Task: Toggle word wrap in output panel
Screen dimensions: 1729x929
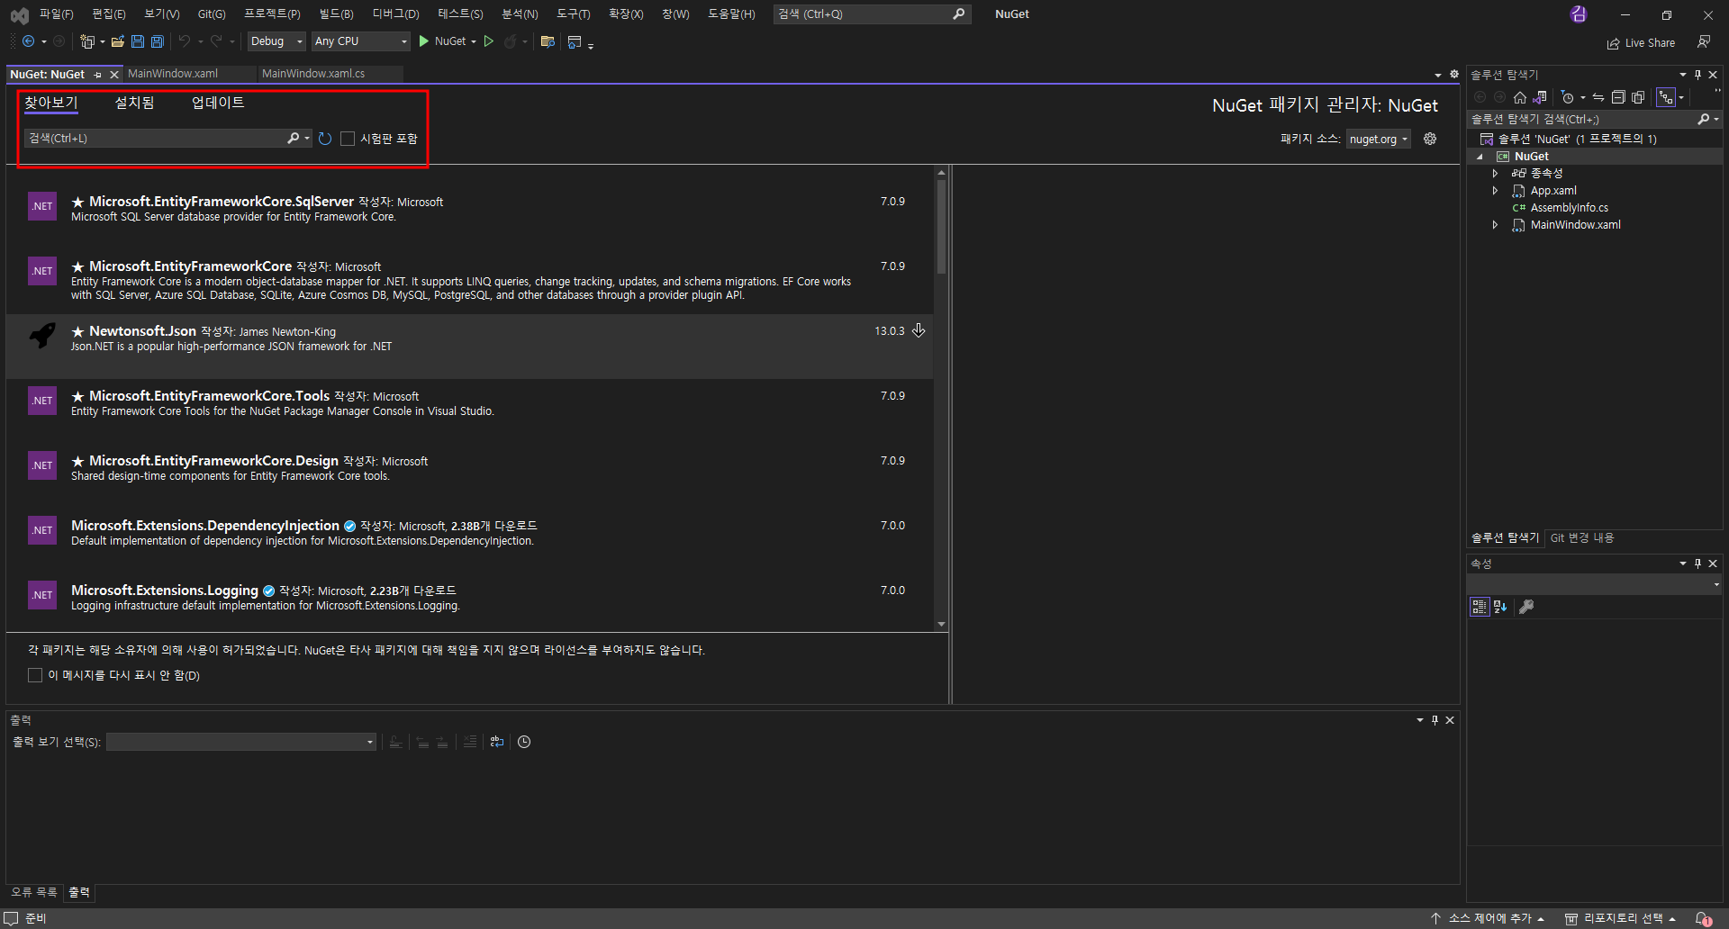Action: tap(497, 742)
